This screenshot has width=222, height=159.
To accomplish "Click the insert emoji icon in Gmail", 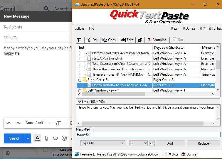I will 64,138.
